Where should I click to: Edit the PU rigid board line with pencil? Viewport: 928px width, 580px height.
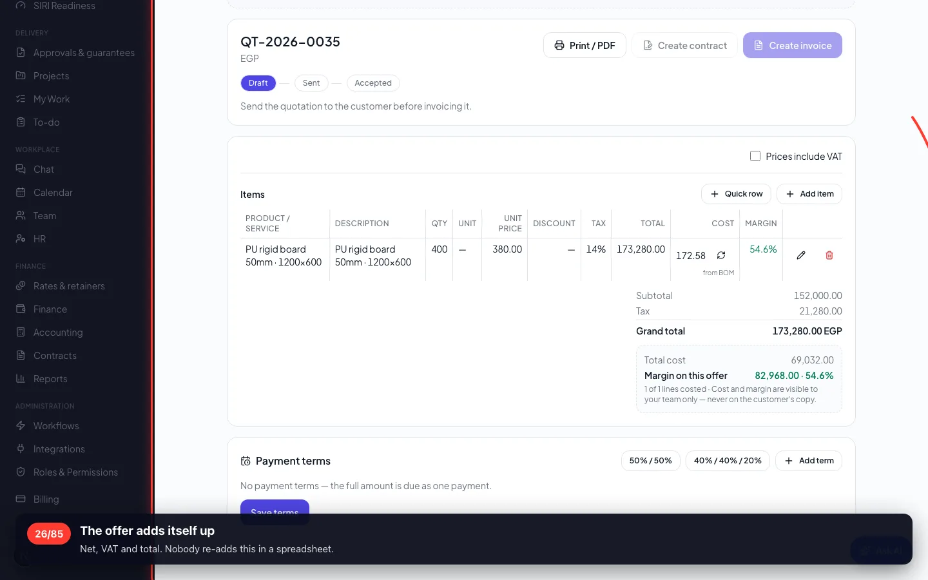click(801, 255)
